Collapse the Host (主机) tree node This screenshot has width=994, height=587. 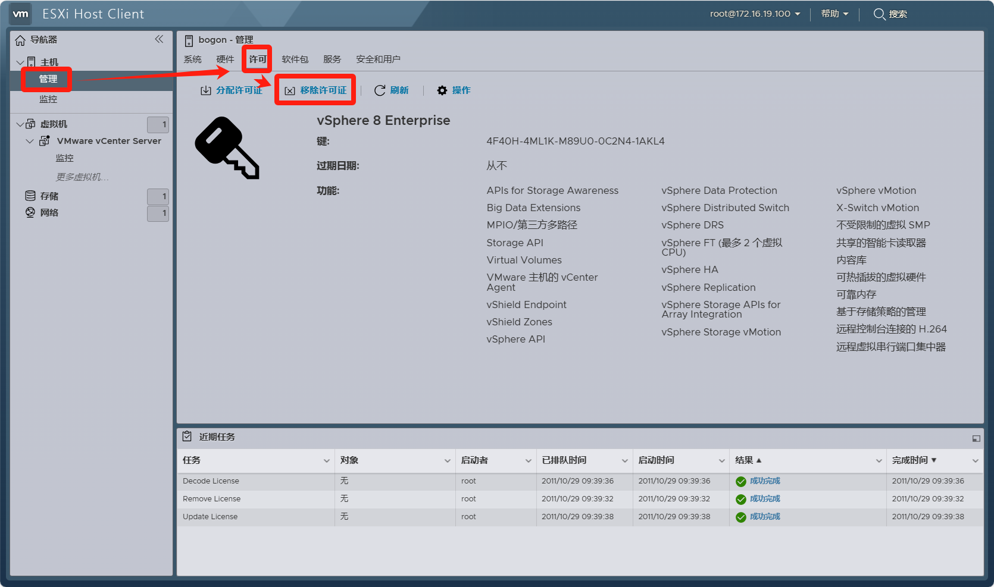pos(20,62)
